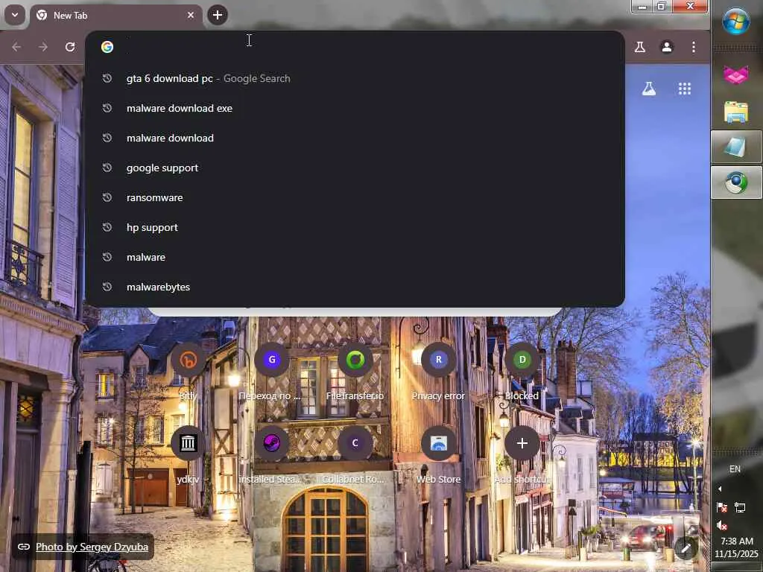Open the clock showing 7:38 AM
The height and width of the screenshot is (572, 763).
click(736, 547)
